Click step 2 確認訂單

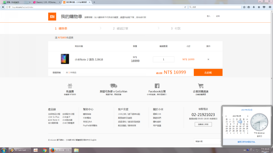coord(121,28)
